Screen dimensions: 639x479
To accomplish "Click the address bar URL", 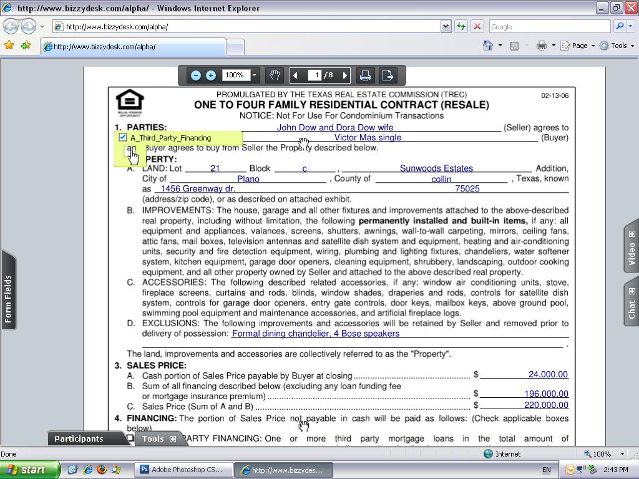I will (117, 27).
